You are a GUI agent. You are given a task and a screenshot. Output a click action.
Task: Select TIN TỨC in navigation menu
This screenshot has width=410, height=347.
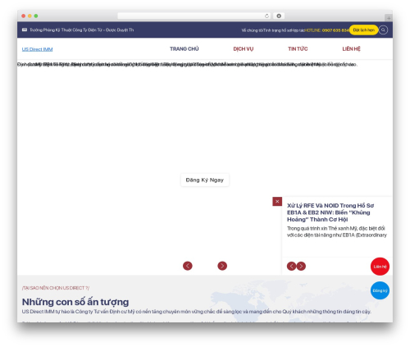click(x=298, y=49)
